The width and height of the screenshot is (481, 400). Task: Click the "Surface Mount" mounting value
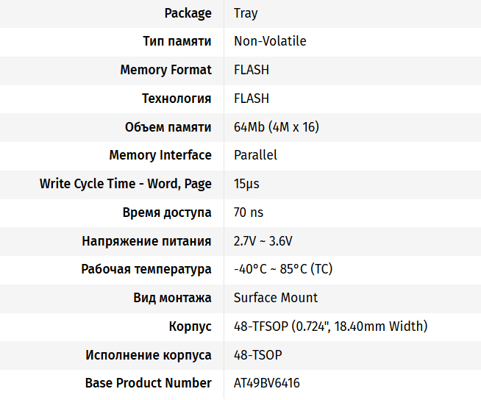pos(276,298)
